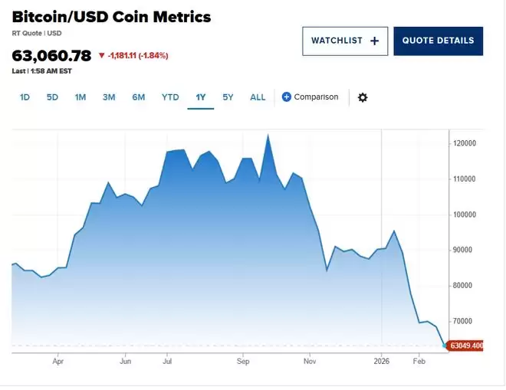
Task: Switch chart to 3M range
Action: pyautogui.click(x=109, y=97)
